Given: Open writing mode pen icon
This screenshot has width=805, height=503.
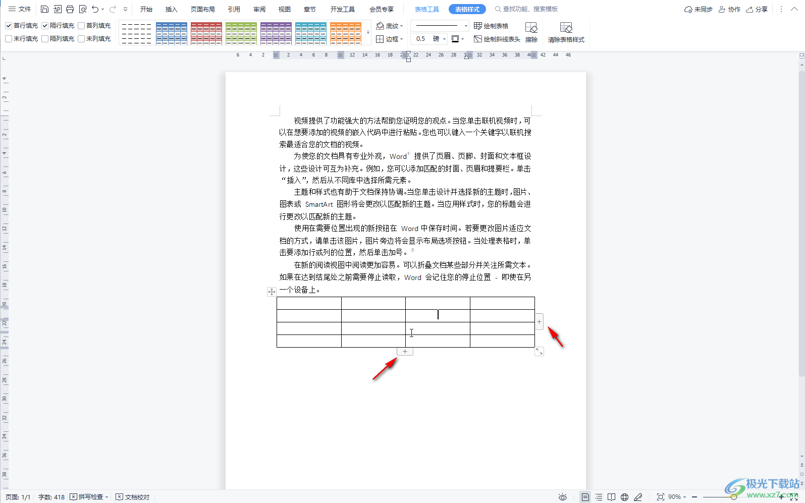Looking at the screenshot, I should (x=638, y=497).
